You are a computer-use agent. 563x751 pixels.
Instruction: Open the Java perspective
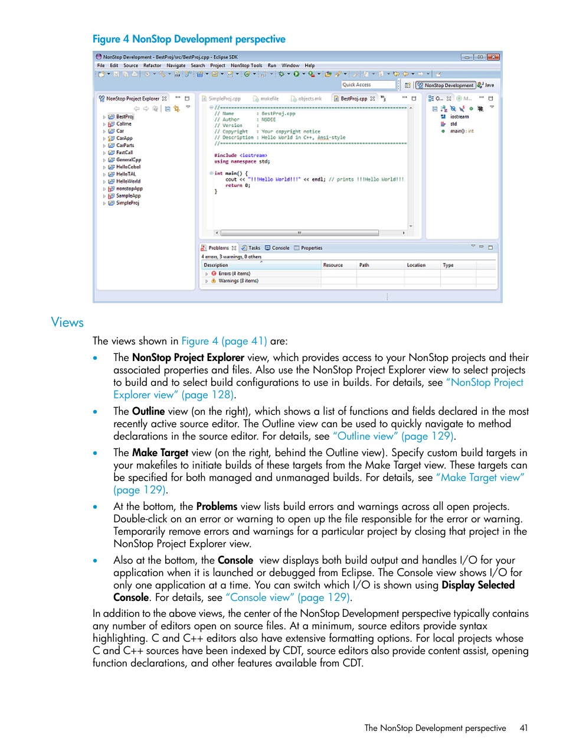pyautogui.click(x=486, y=85)
